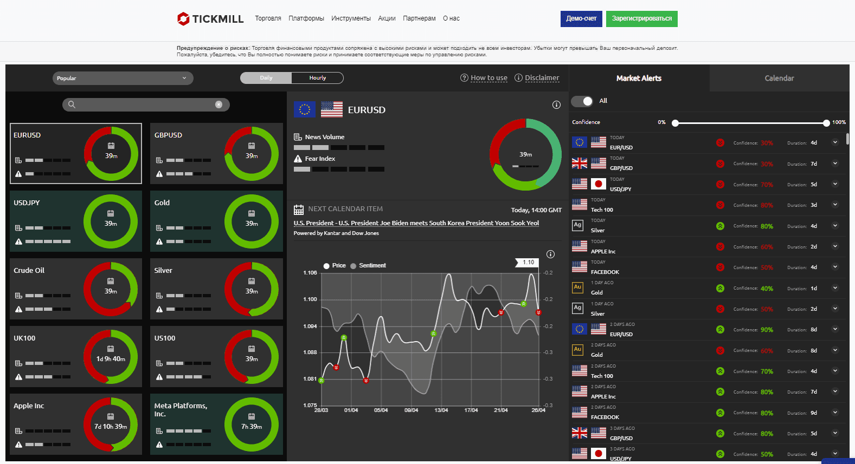The height and width of the screenshot is (464, 855).
Task: Open the How to use link
Action: click(x=489, y=78)
